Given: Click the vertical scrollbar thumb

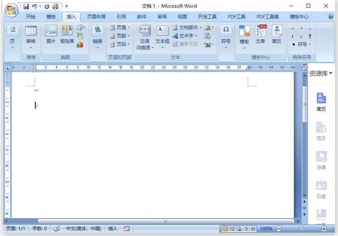Looking at the screenshot, I should coord(305,104).
